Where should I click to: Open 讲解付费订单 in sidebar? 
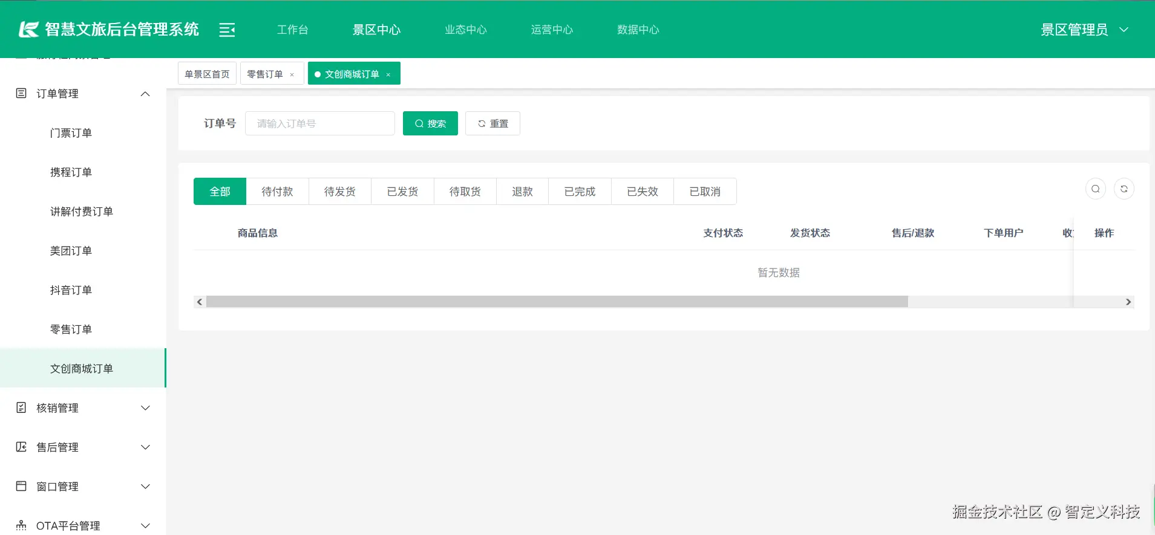pyautogui.click(x=83, y=212)
